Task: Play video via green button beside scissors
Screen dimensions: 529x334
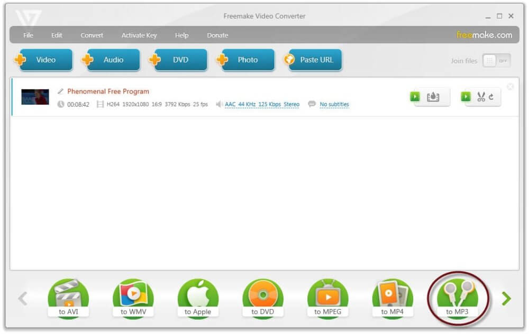Action: 466,96
